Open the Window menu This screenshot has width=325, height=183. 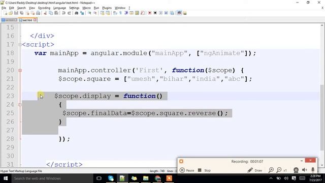pyautogui.click(x=120, y=8)
